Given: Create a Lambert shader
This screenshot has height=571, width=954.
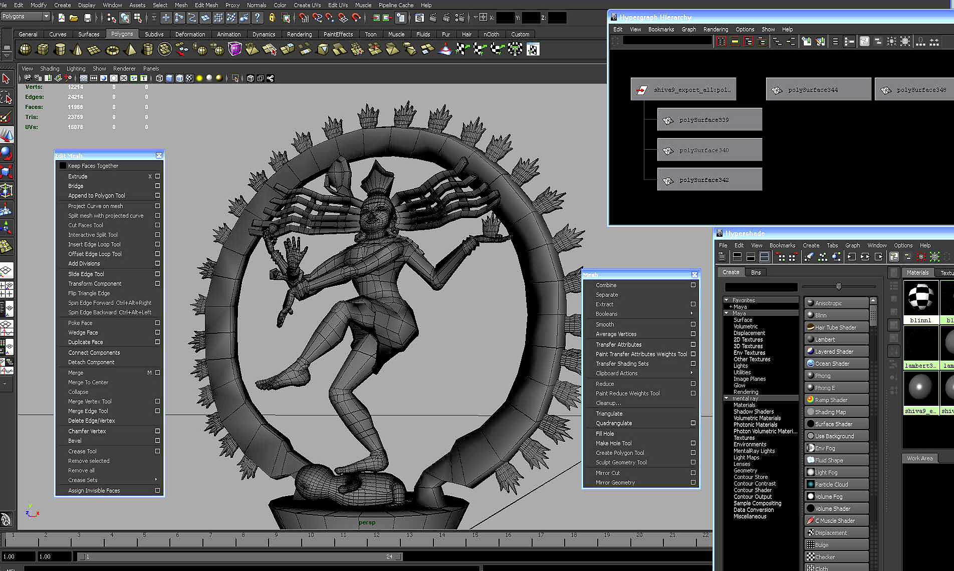Looking at the screenshot, I should pos(836,339).
